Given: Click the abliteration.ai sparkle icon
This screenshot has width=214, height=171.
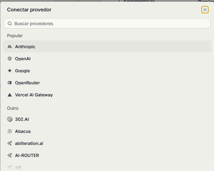Looking at the screenshot, I should pos(10,143).
